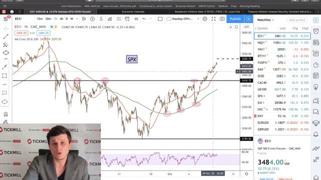Viewport: 321px width, 180px height.
Task: Click the compare or add symbol plus icon
Action: [x=92, y=19]
